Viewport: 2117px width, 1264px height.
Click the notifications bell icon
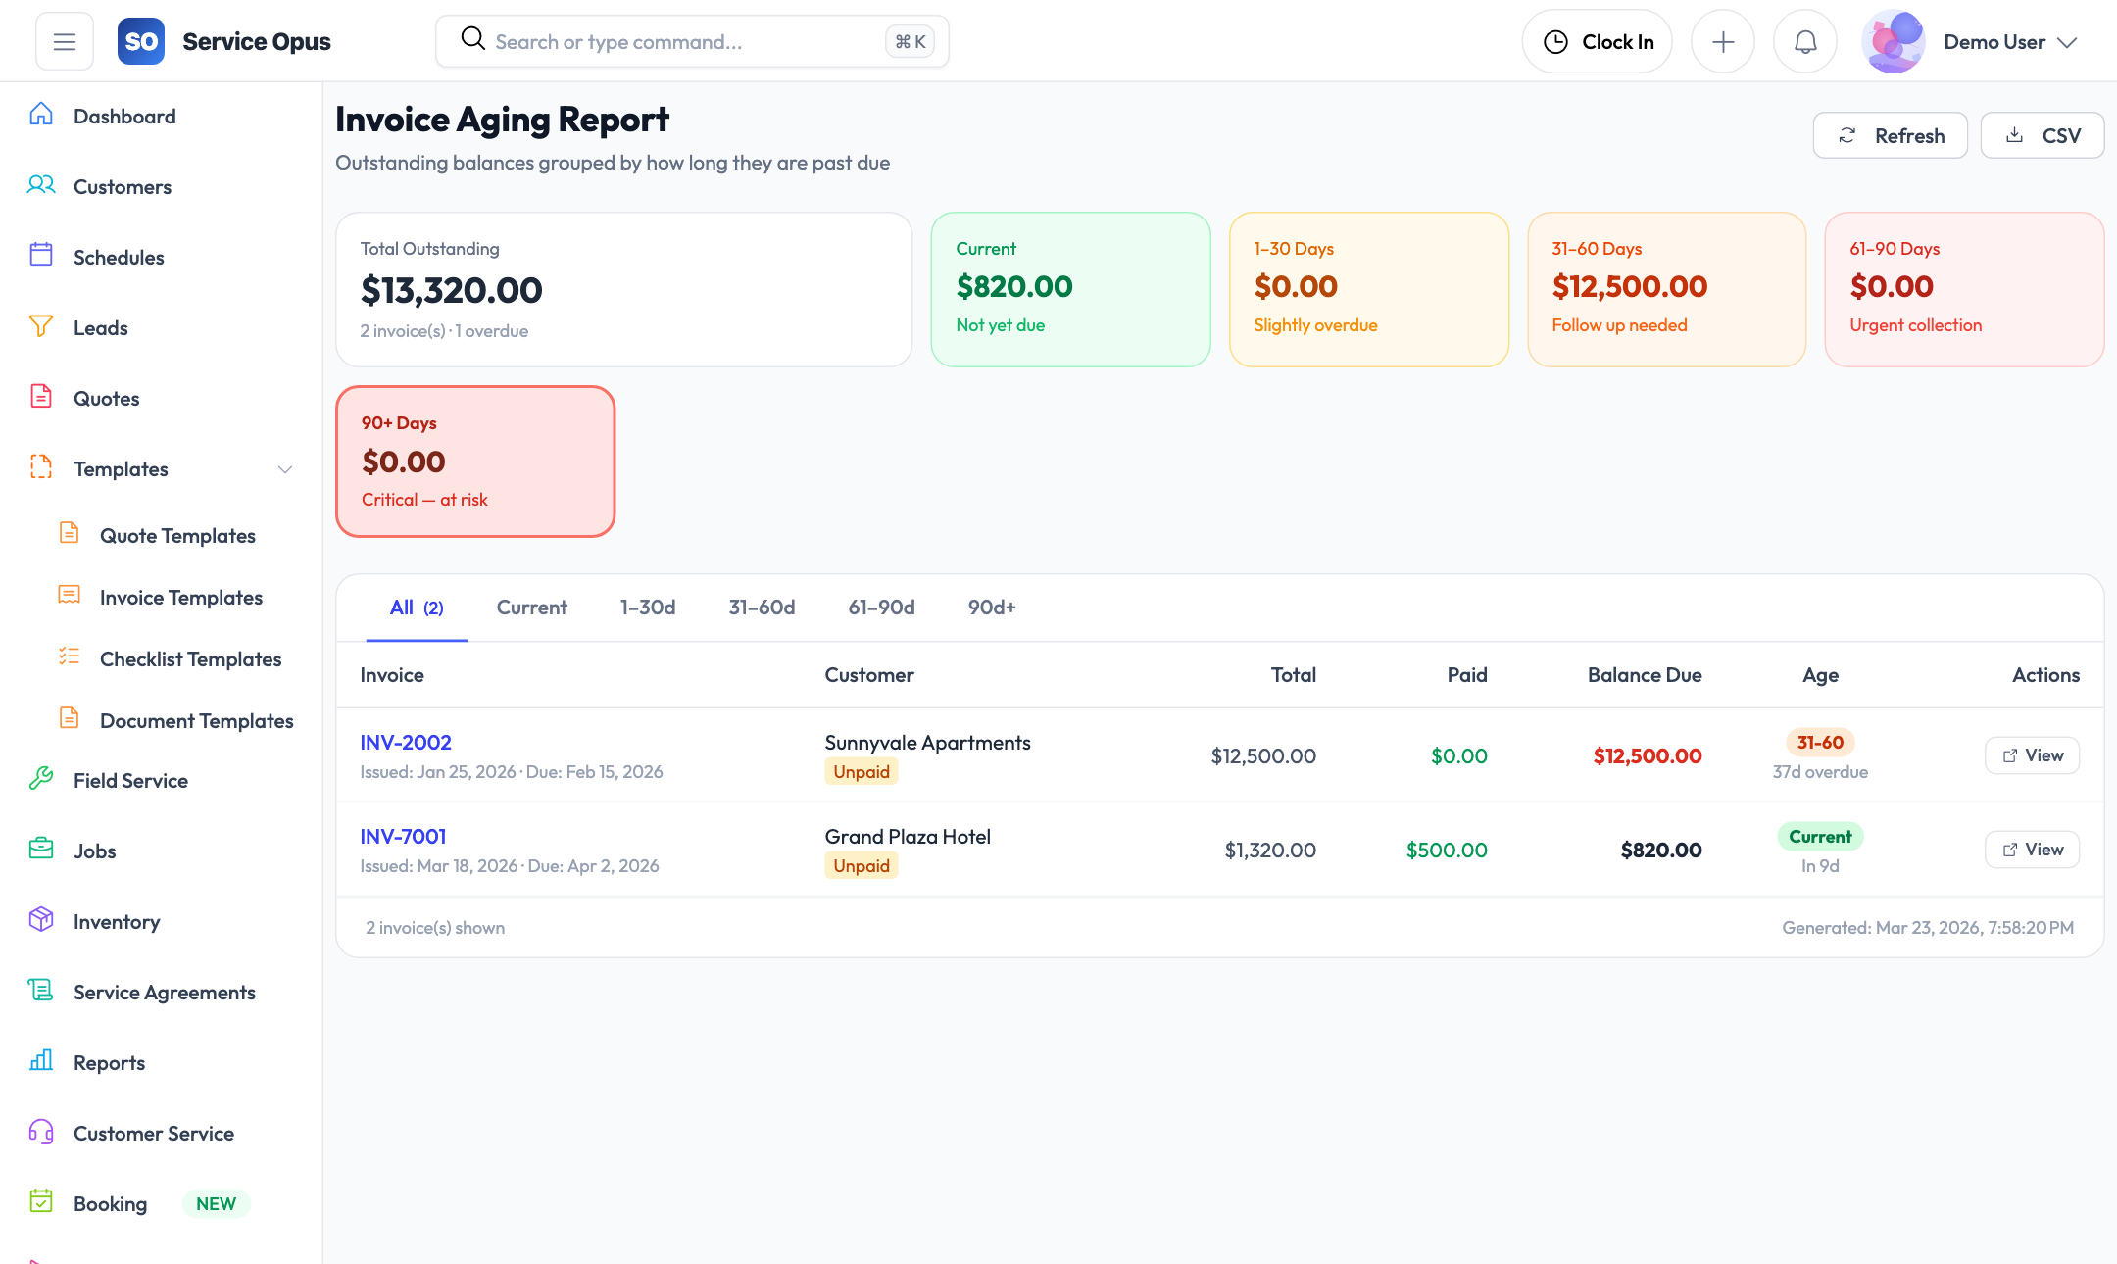1804,40
